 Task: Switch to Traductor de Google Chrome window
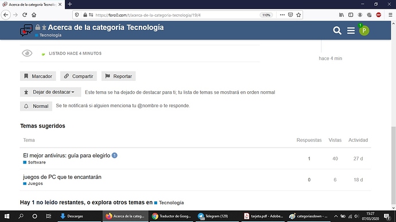tap(172, 216)
